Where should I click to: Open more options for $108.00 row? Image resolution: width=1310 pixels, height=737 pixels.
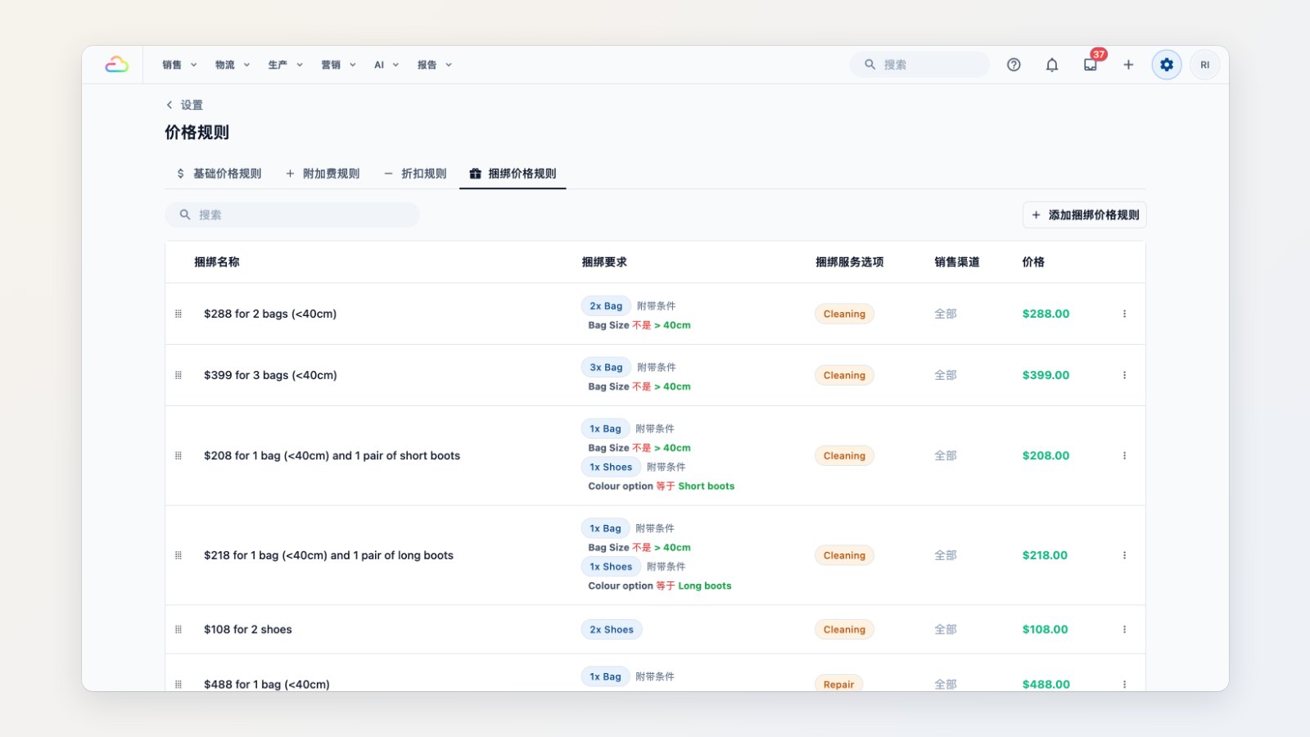[x=1124, y=630]
